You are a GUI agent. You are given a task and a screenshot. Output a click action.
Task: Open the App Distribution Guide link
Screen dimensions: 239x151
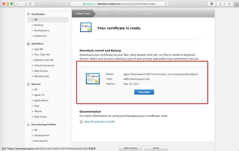(x=99, y=122)
